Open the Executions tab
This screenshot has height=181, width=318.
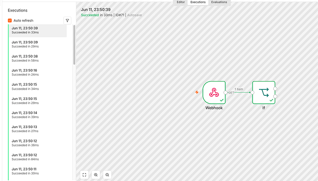[x=198, y=2]
